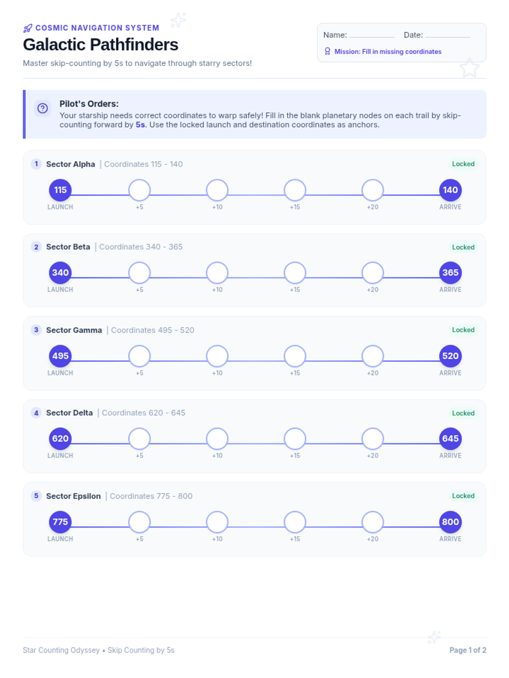Click the Locked badge on Sector Beta

click(x=463, y=247)
